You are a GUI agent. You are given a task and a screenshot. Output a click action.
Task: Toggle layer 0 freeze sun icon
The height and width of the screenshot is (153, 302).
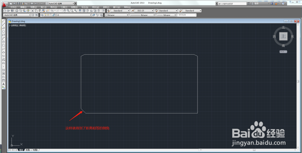pyautogui.click(x=48, y=15)
